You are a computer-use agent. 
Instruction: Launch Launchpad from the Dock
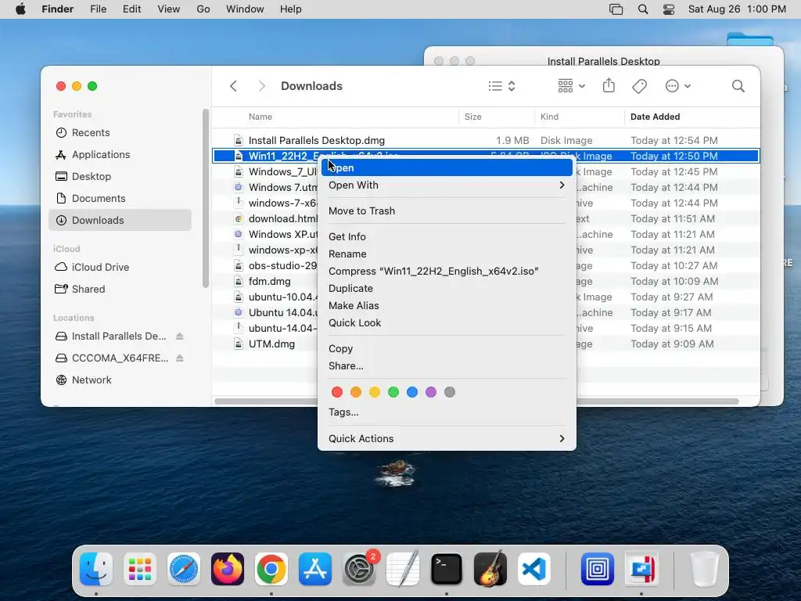[x=140, y=569]
